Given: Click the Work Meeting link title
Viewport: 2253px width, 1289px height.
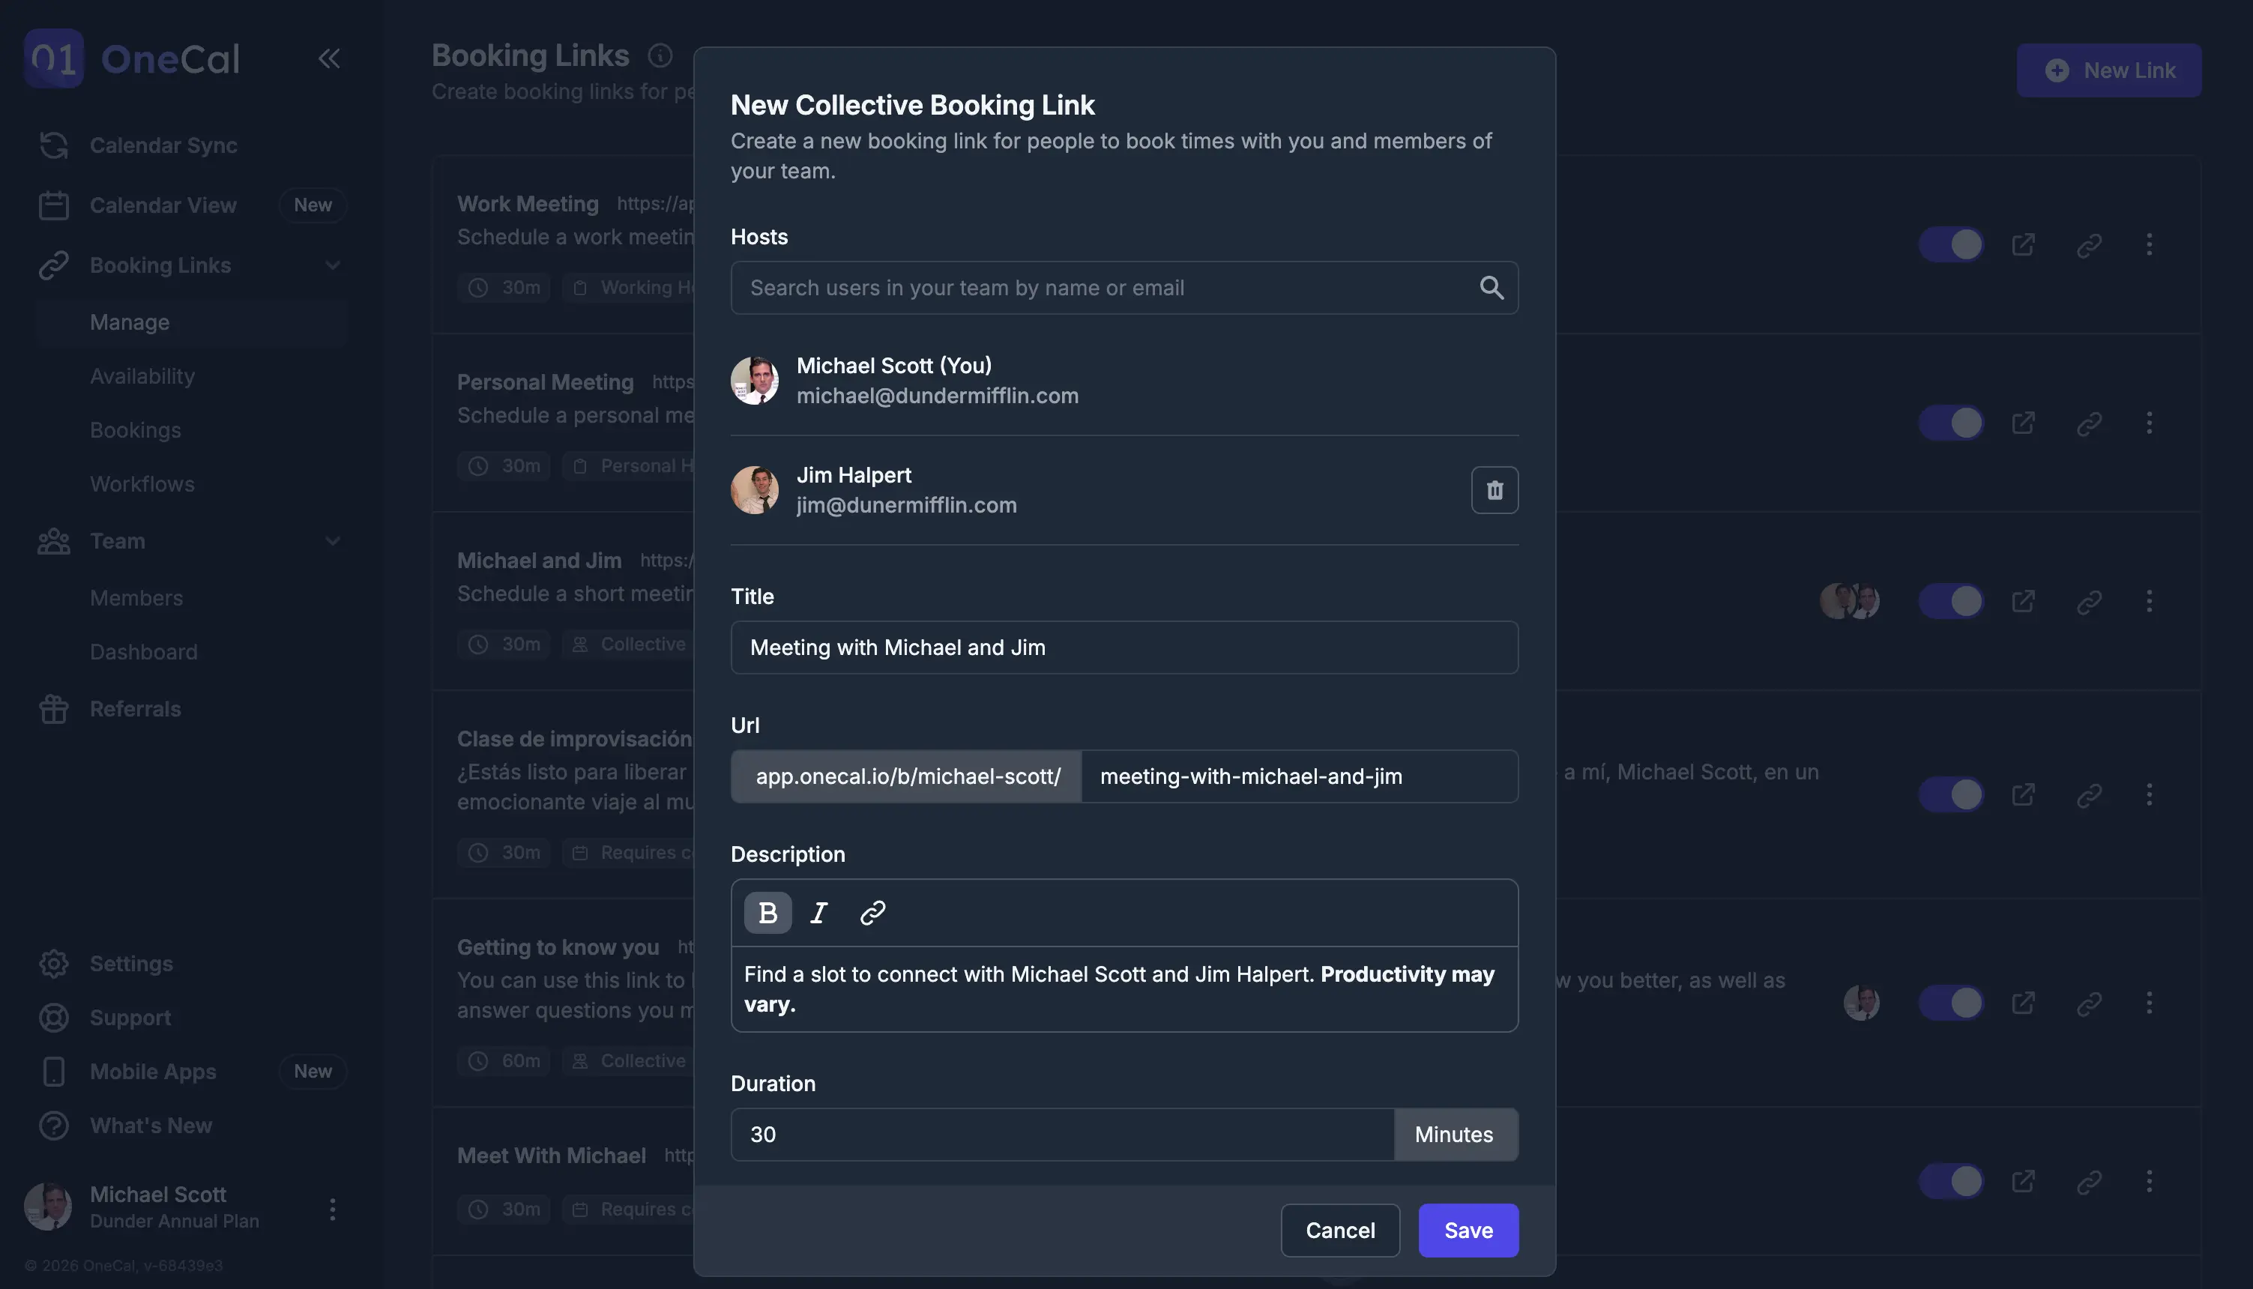Looking at the screenshot, I should (528, 205).
